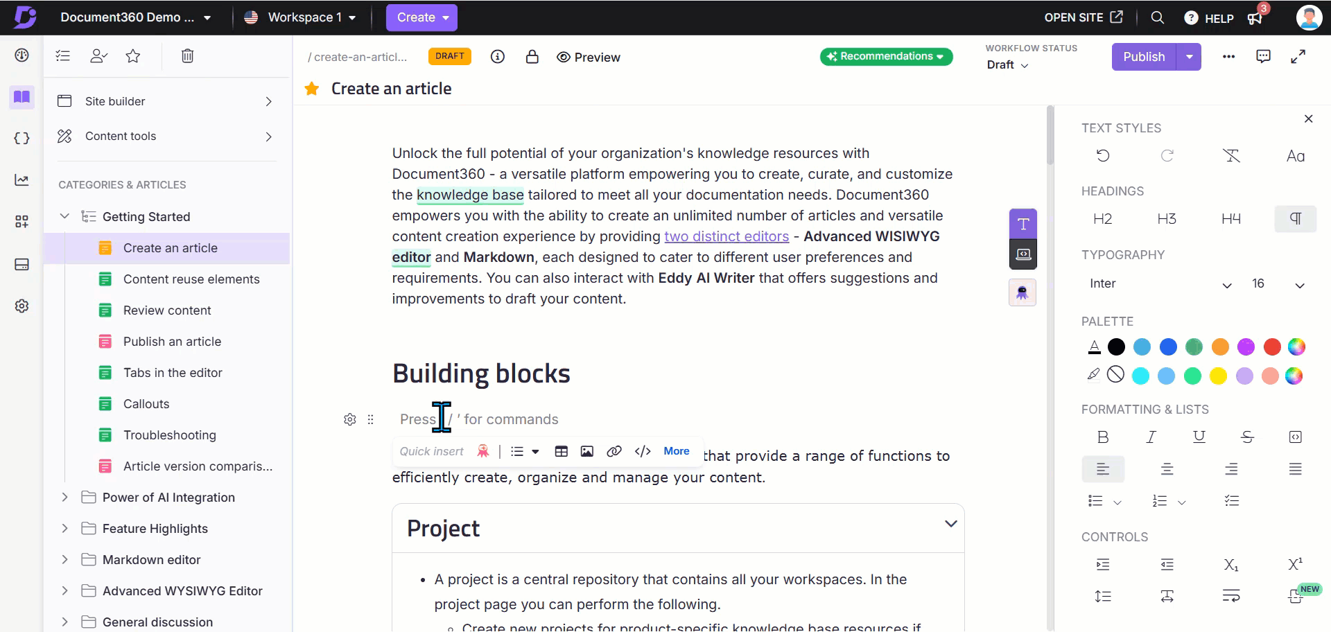Clear text formatting icon

click(1231, 156)
